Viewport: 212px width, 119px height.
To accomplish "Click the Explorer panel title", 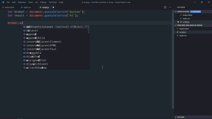I will tap(181, 7).
